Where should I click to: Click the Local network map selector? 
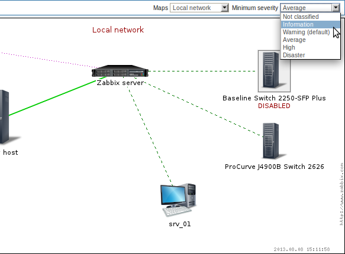tap(199, 8)
